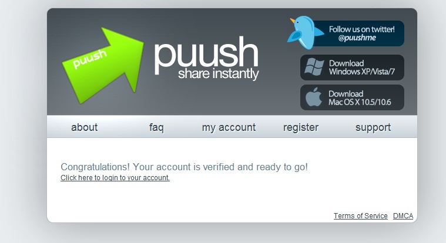Download puush for Mac OS X

352,97
